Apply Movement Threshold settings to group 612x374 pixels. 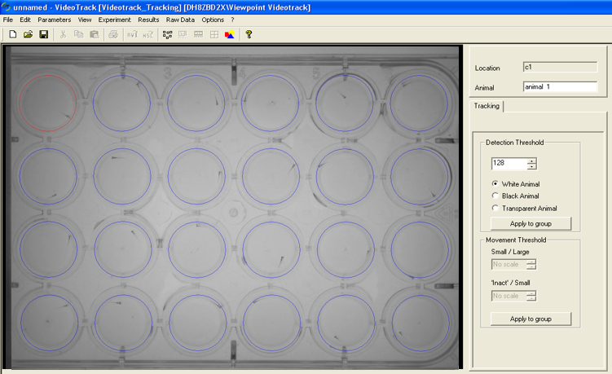click(531, 319)
